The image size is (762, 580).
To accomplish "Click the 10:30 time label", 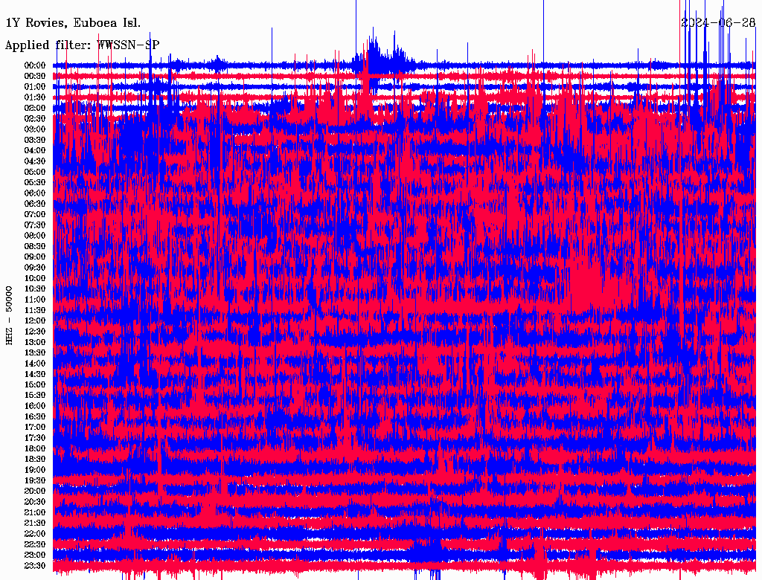I will pos(35,289).
